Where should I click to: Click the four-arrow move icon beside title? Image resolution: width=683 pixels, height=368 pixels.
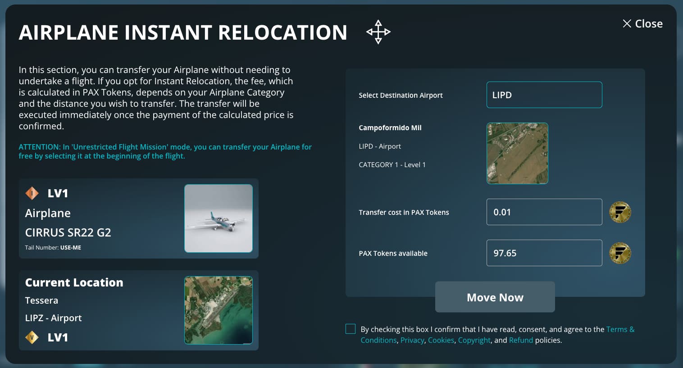coord(378,32)
